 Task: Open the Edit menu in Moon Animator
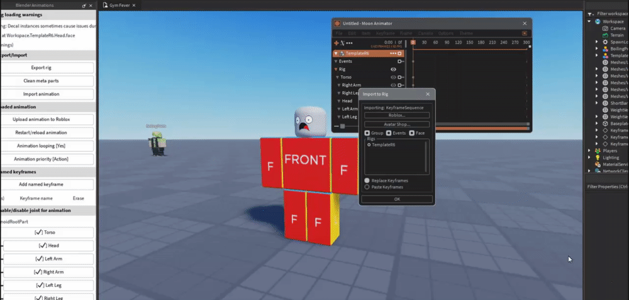click(352, 34)
